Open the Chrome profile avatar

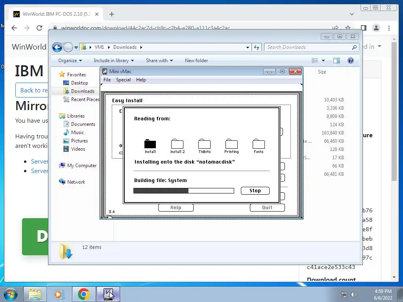pos(376,28)
